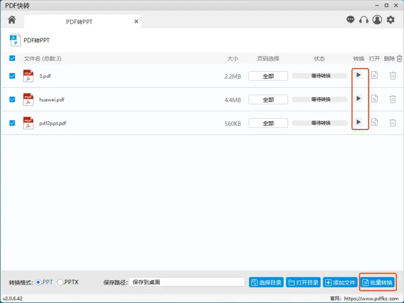The height and width of the screenshot is (303, 404).
Task: Click the 560KB size value
Action: click(x=233, y=124)
